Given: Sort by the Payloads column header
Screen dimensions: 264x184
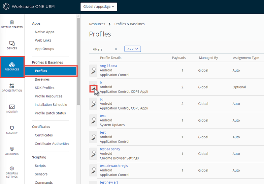Looking at the screenshot, I should click(179, 58).
